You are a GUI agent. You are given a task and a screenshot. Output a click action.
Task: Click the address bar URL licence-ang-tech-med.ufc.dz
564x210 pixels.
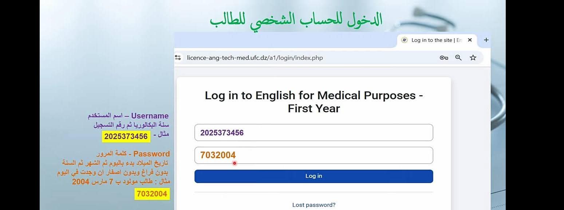pos(255,58)
